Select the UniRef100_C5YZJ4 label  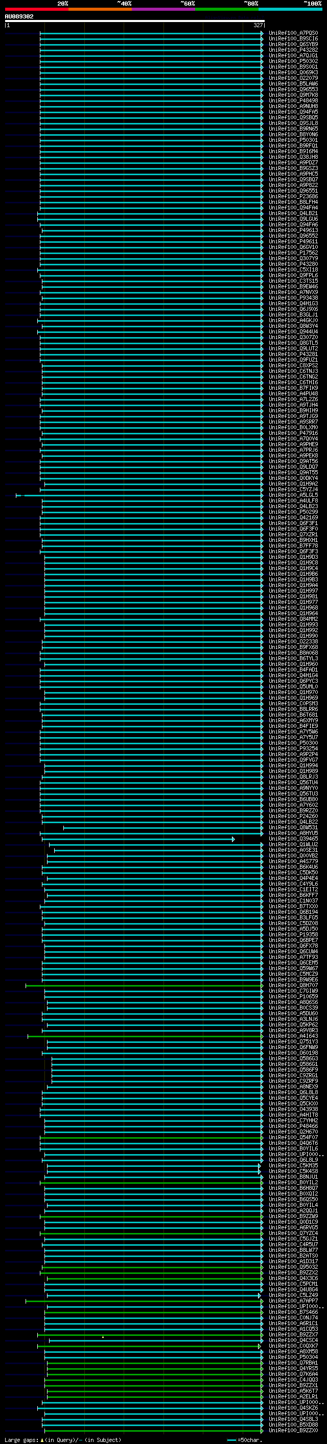click(x=293, y=489)
